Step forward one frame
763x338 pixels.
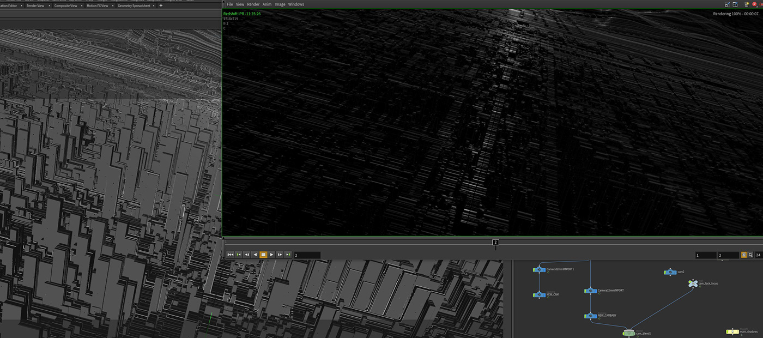coord(280,255)
